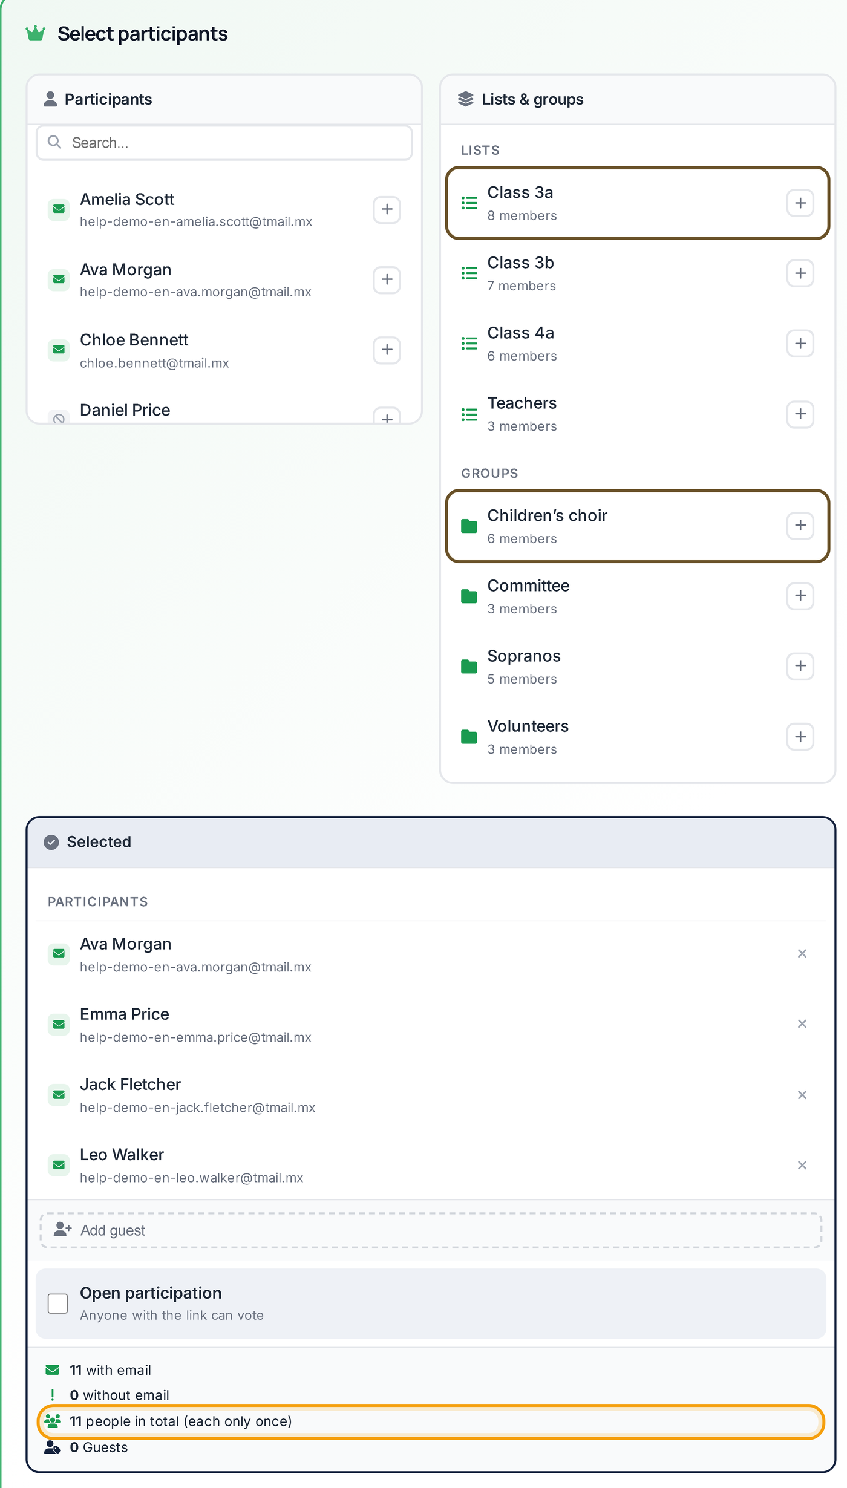Click Jack Fletcher's name in Selected
This screenshot has width=847, height=1488.
click(131, 1085)
